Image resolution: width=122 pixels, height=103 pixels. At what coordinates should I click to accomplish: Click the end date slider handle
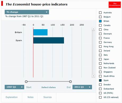click(70, 82)
